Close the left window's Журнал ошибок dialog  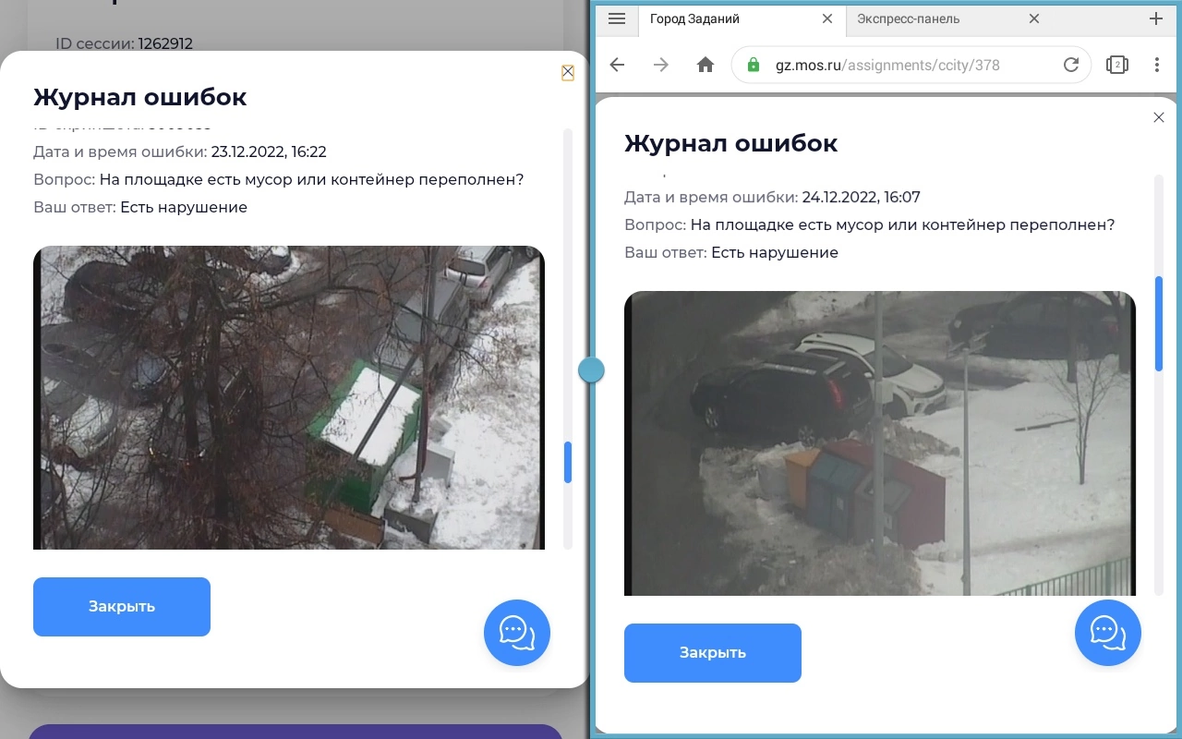pos(568,72)
